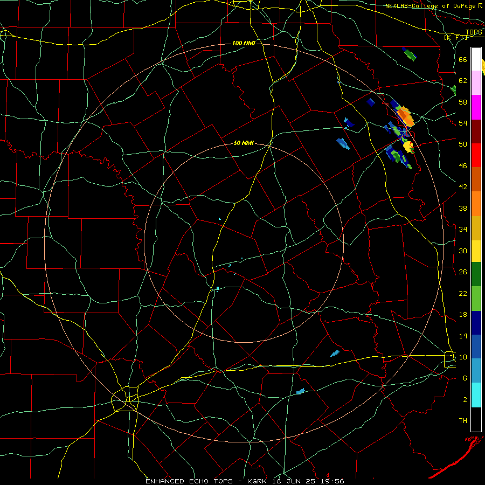The image size is (485, 485).
Task: Click legend value '62'
Action: coord(463,80)
